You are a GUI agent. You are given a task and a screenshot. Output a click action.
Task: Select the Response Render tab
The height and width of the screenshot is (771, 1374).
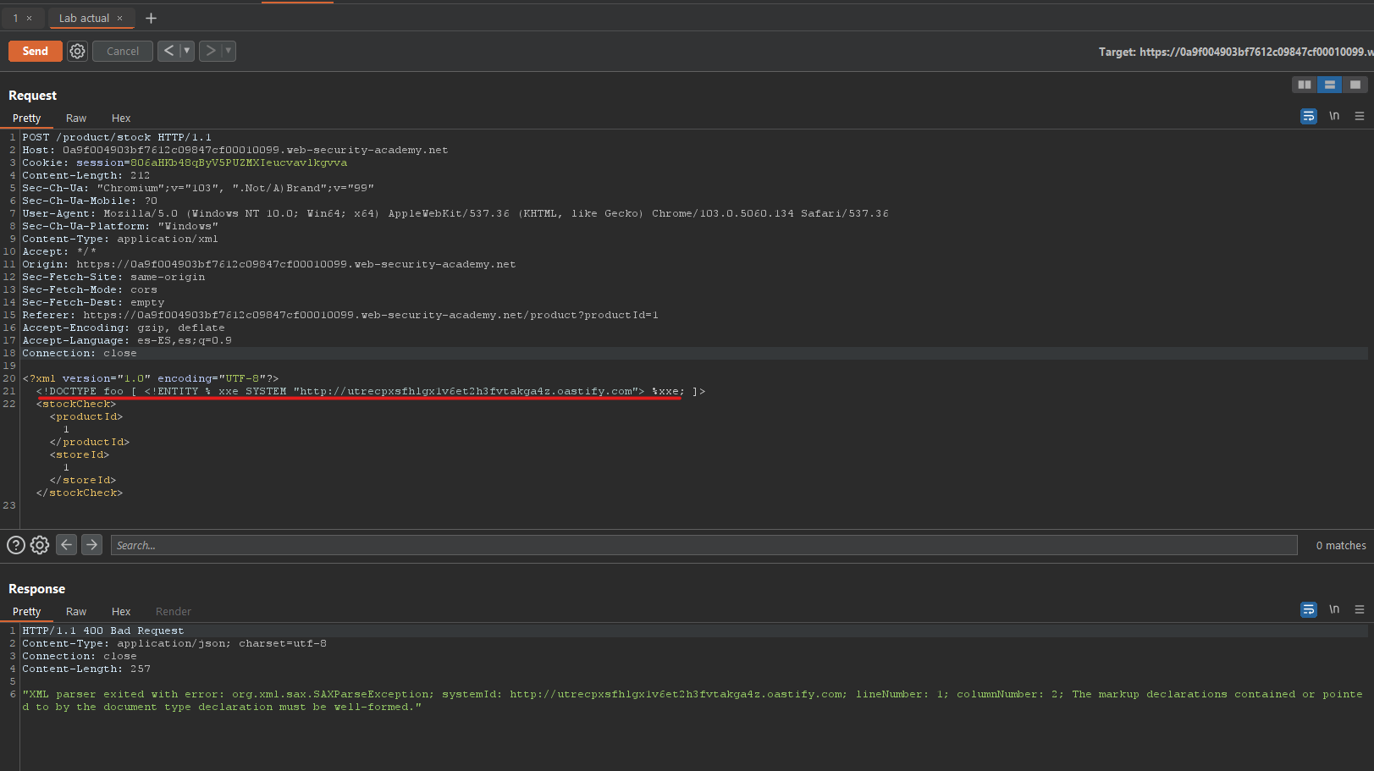point(174,612)
